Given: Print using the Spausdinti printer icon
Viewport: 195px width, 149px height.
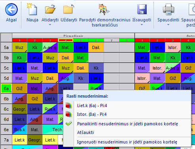Looking at the screenshot, I should (168, 9).
